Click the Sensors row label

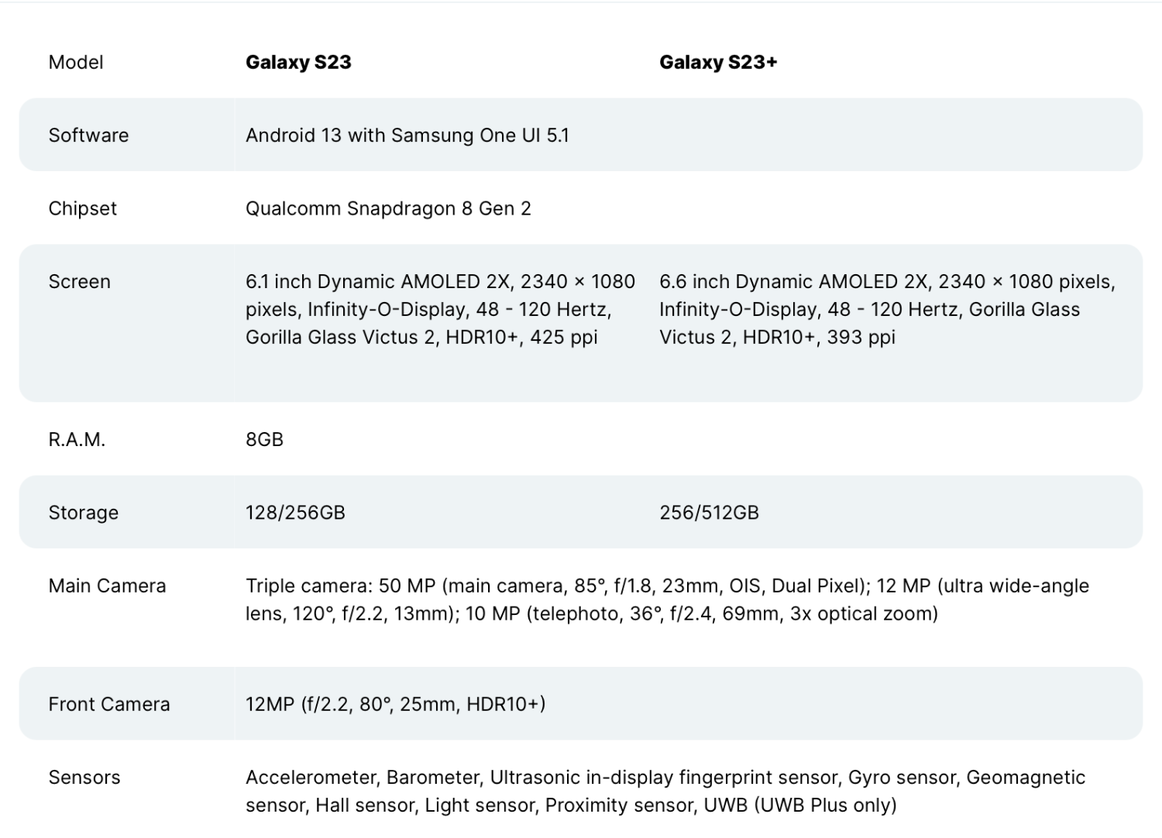point(84,777)
